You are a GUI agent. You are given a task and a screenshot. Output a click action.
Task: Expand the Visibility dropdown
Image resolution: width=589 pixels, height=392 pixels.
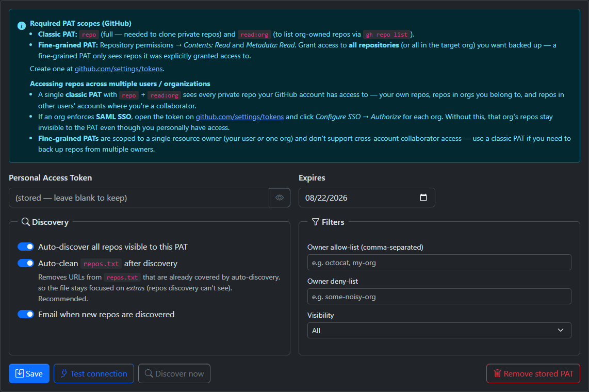tap(439, 330)
